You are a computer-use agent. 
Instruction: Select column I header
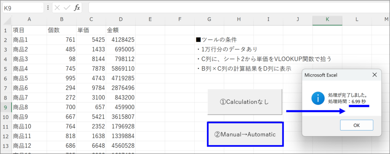coord(269,19)
